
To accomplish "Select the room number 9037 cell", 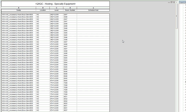I will [70, 110].
